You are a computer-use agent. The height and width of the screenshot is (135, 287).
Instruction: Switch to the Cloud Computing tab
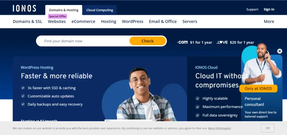(100, 10)
